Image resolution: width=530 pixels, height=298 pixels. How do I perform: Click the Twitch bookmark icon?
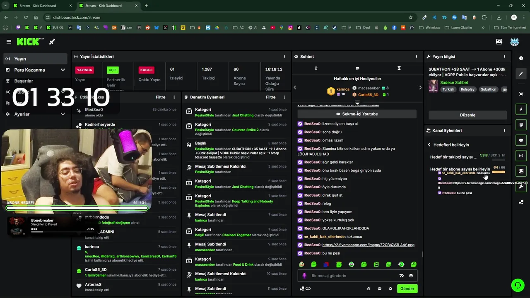point(18,28)
